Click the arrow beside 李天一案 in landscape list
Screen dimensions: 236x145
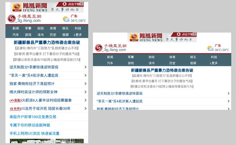pyautogui.click(x=228, y=101)
